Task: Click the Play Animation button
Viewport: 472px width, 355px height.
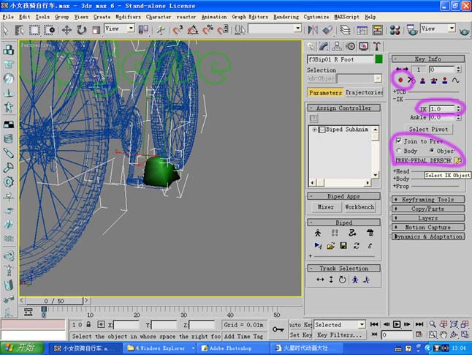Action: coord(397,324)
